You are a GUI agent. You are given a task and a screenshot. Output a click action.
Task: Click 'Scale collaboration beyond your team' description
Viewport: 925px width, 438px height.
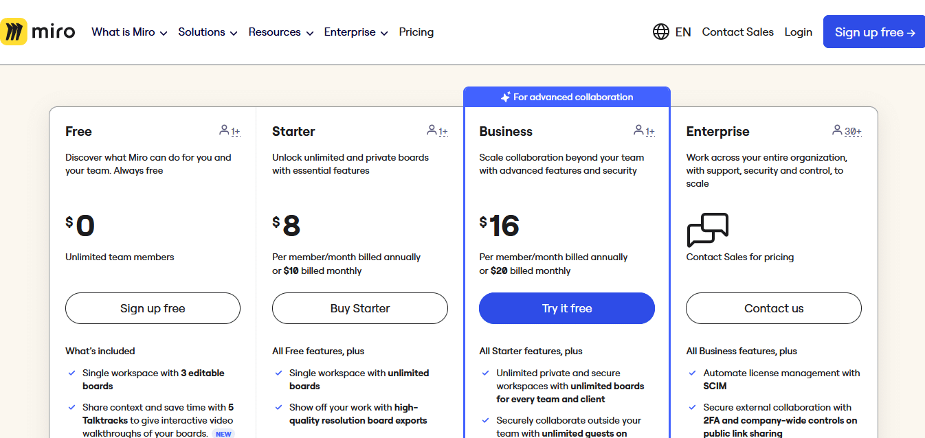[x=561, y=164]
